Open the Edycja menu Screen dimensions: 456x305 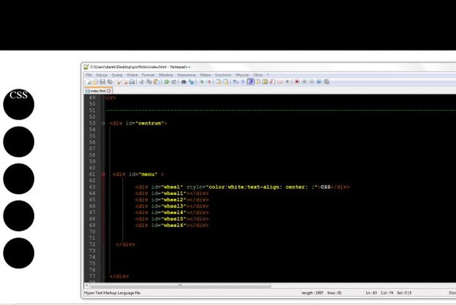(x=101, y=75)
